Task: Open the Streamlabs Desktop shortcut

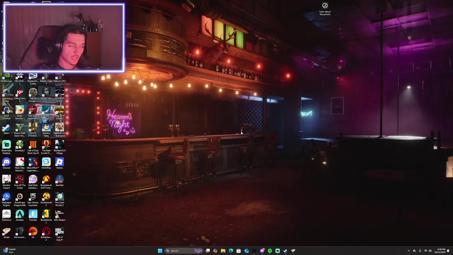Action: pyautogui.click(x=6, y=148)
